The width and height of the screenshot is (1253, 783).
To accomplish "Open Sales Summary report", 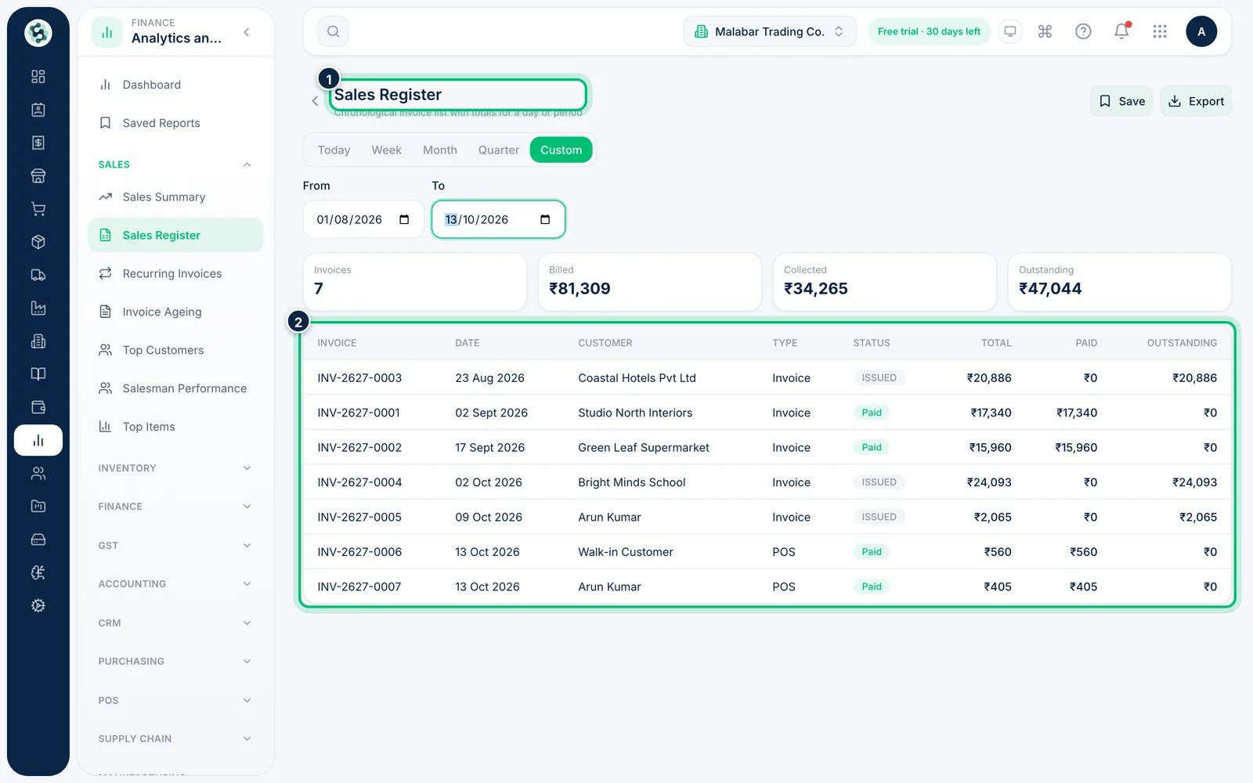I will coord(175,197).
